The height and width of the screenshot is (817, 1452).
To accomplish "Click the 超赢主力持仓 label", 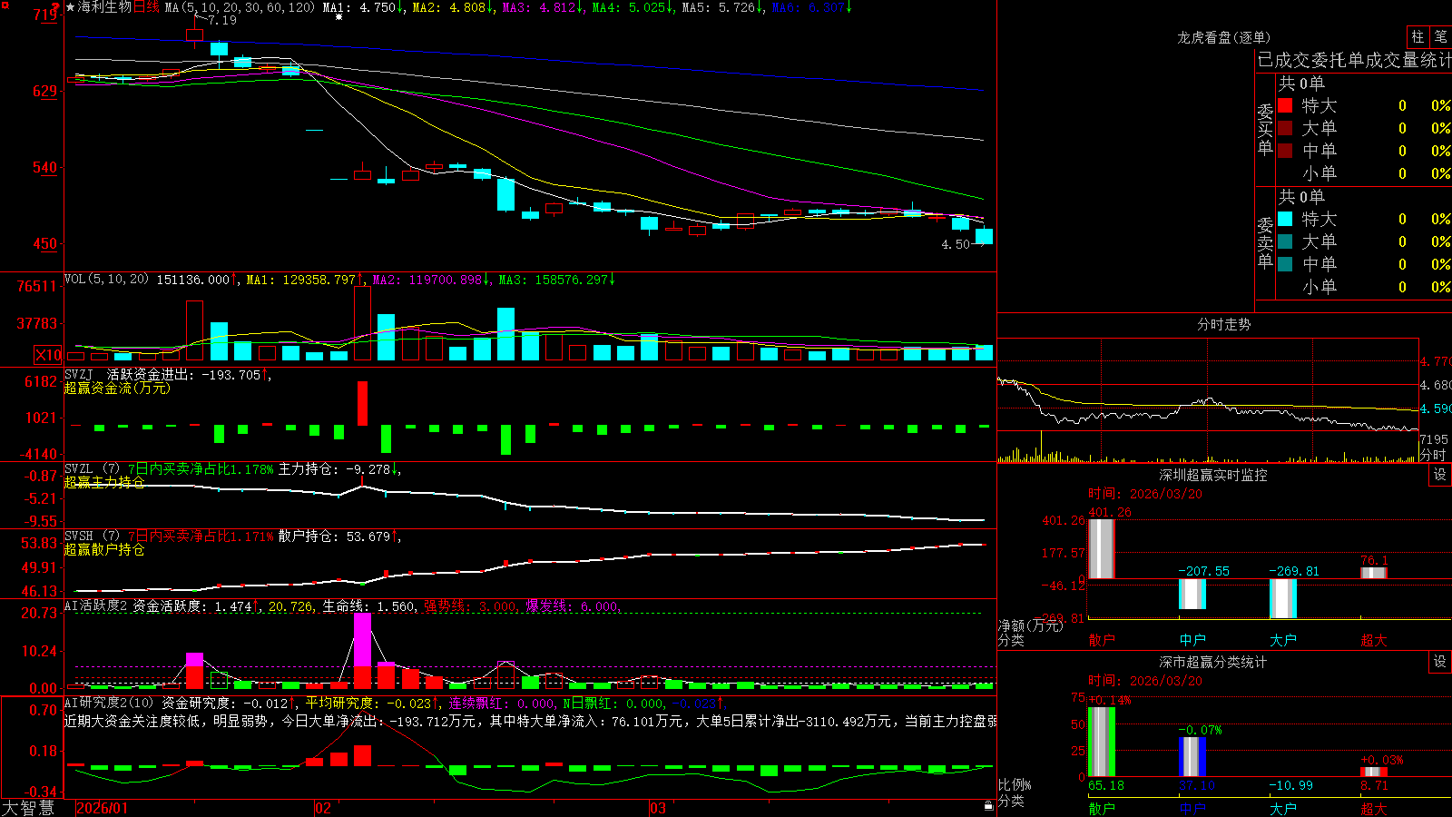I will (x=104, y=482).
